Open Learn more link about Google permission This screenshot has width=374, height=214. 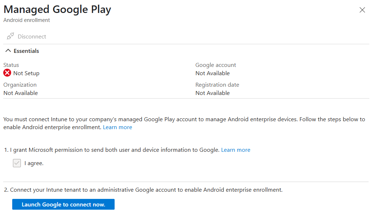(236, 150)
